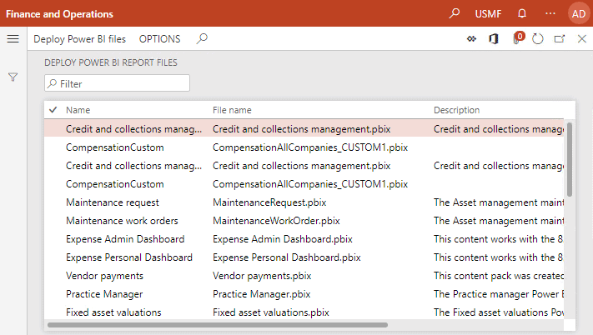Close the Deploy Power BI files form

tap(582, 38)
